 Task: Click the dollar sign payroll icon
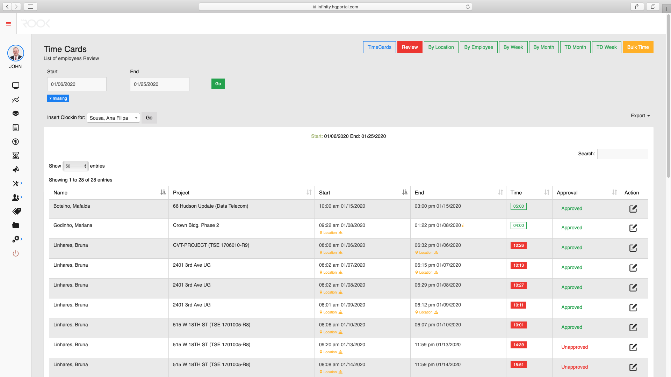coord(15,141)
